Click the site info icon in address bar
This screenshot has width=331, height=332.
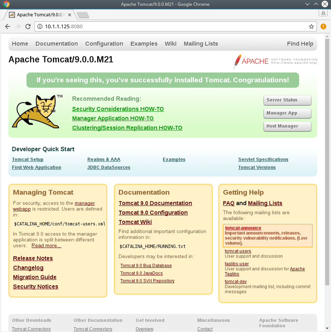40,27
